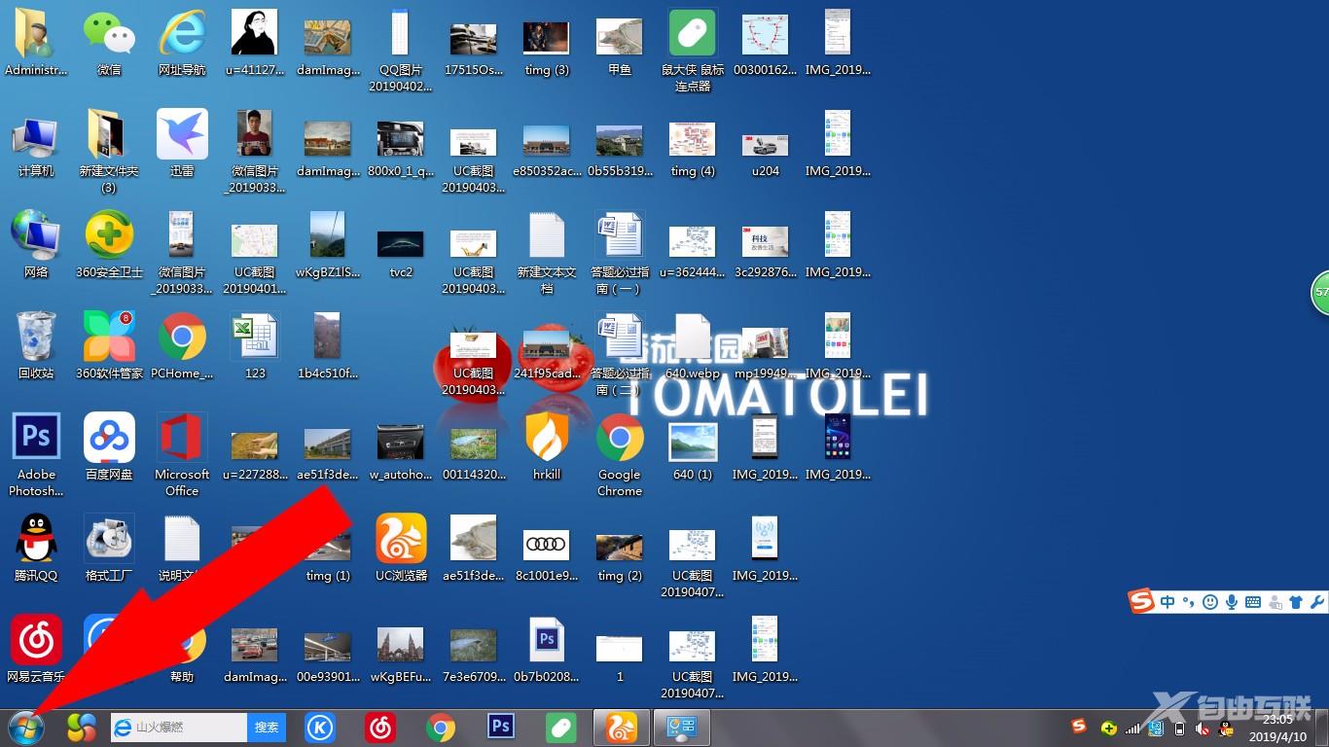Viewport: 1329px width, 747px height.
Task: Select the Microsoft Office desktop shortcut
Action: click(182, 455)
